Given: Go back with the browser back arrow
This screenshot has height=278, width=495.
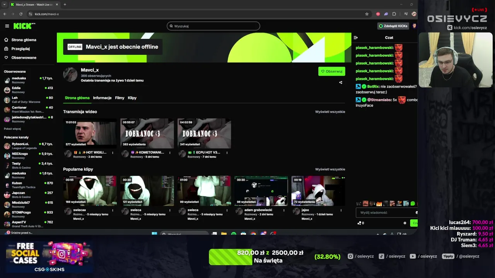Looking at the screenshot, I should click(5, 14).
